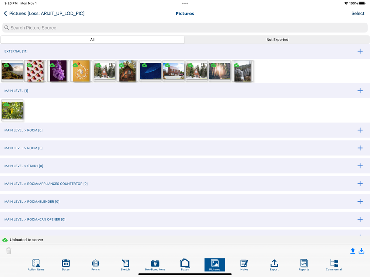The image size is (370, 277).
Task: Open the orange spiral thumbnail
Action: (x=81, y=71)
